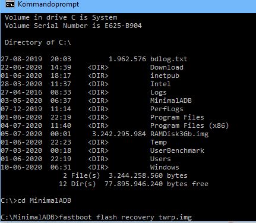Viewport: 256px width, 223px height.
Task: Click the RAMDisk3Gb.img file name
Action: (x=179, y=134)
